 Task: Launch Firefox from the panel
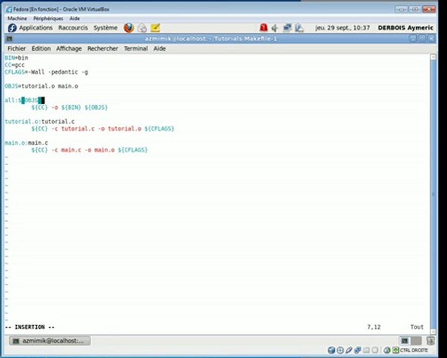pos(129,28)
